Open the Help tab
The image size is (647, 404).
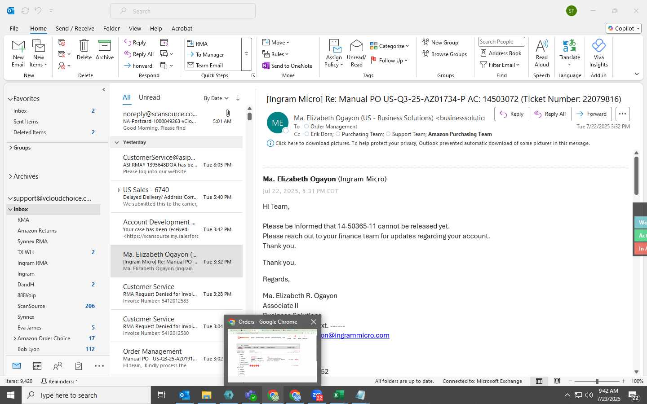156,28
